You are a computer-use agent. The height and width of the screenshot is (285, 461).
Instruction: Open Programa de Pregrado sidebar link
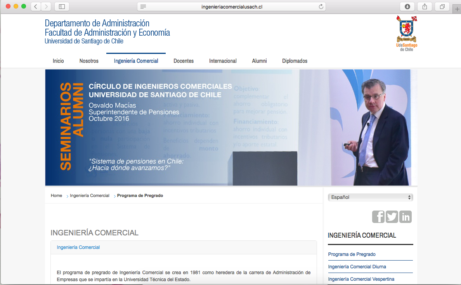click(352, 254)
